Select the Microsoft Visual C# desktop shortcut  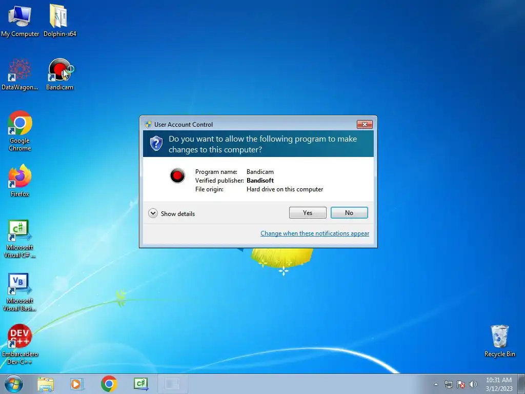click(19, 239)
